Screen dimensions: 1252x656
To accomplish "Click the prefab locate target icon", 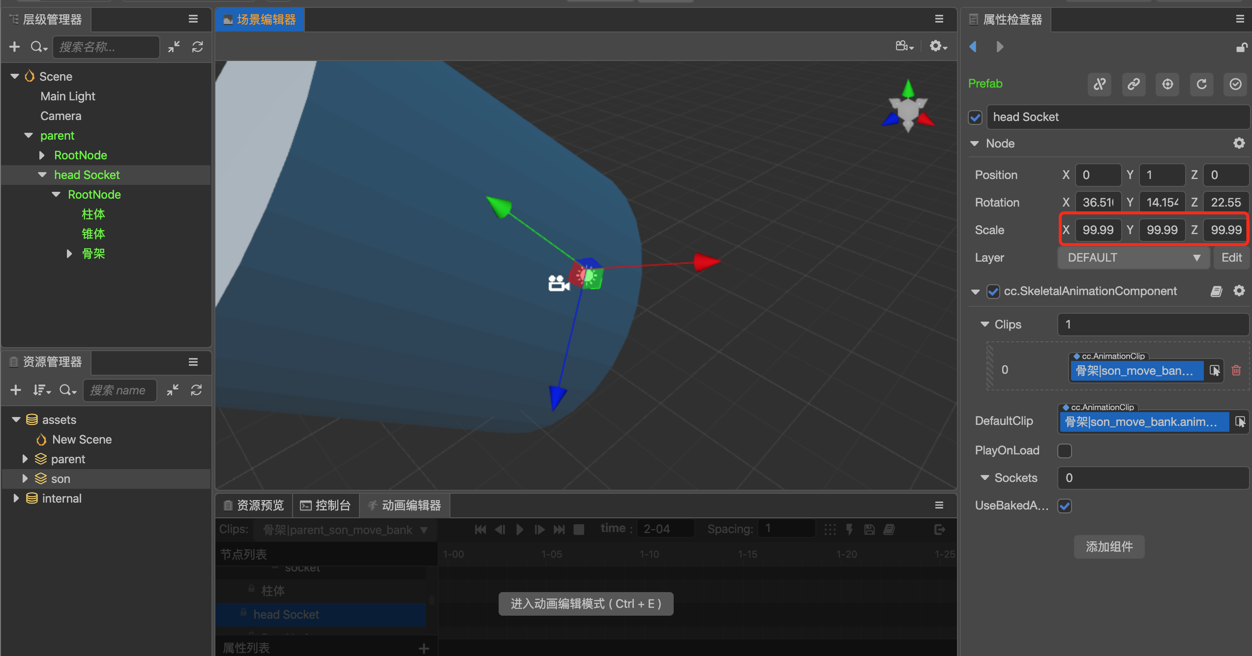I will [1167, 84].
